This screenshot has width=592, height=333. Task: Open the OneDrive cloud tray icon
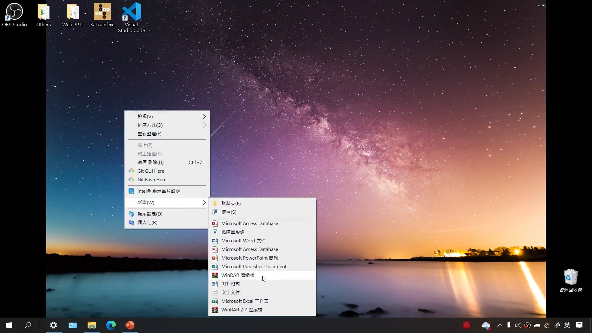pyautogui.click(x=486, y=325)
